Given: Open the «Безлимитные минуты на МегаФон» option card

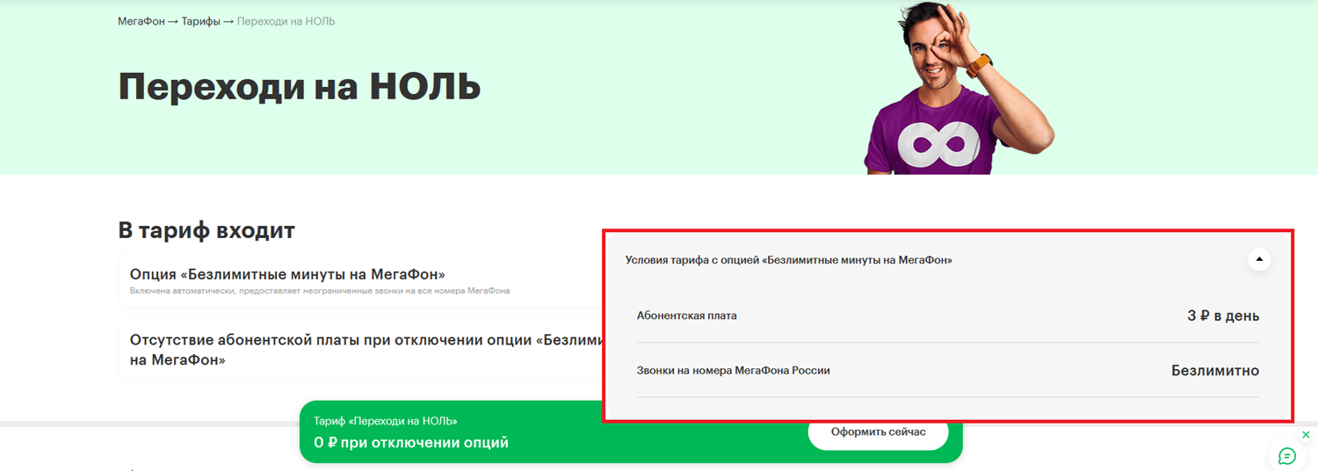Looking at the screenshot, I should (x=360, y=281).
